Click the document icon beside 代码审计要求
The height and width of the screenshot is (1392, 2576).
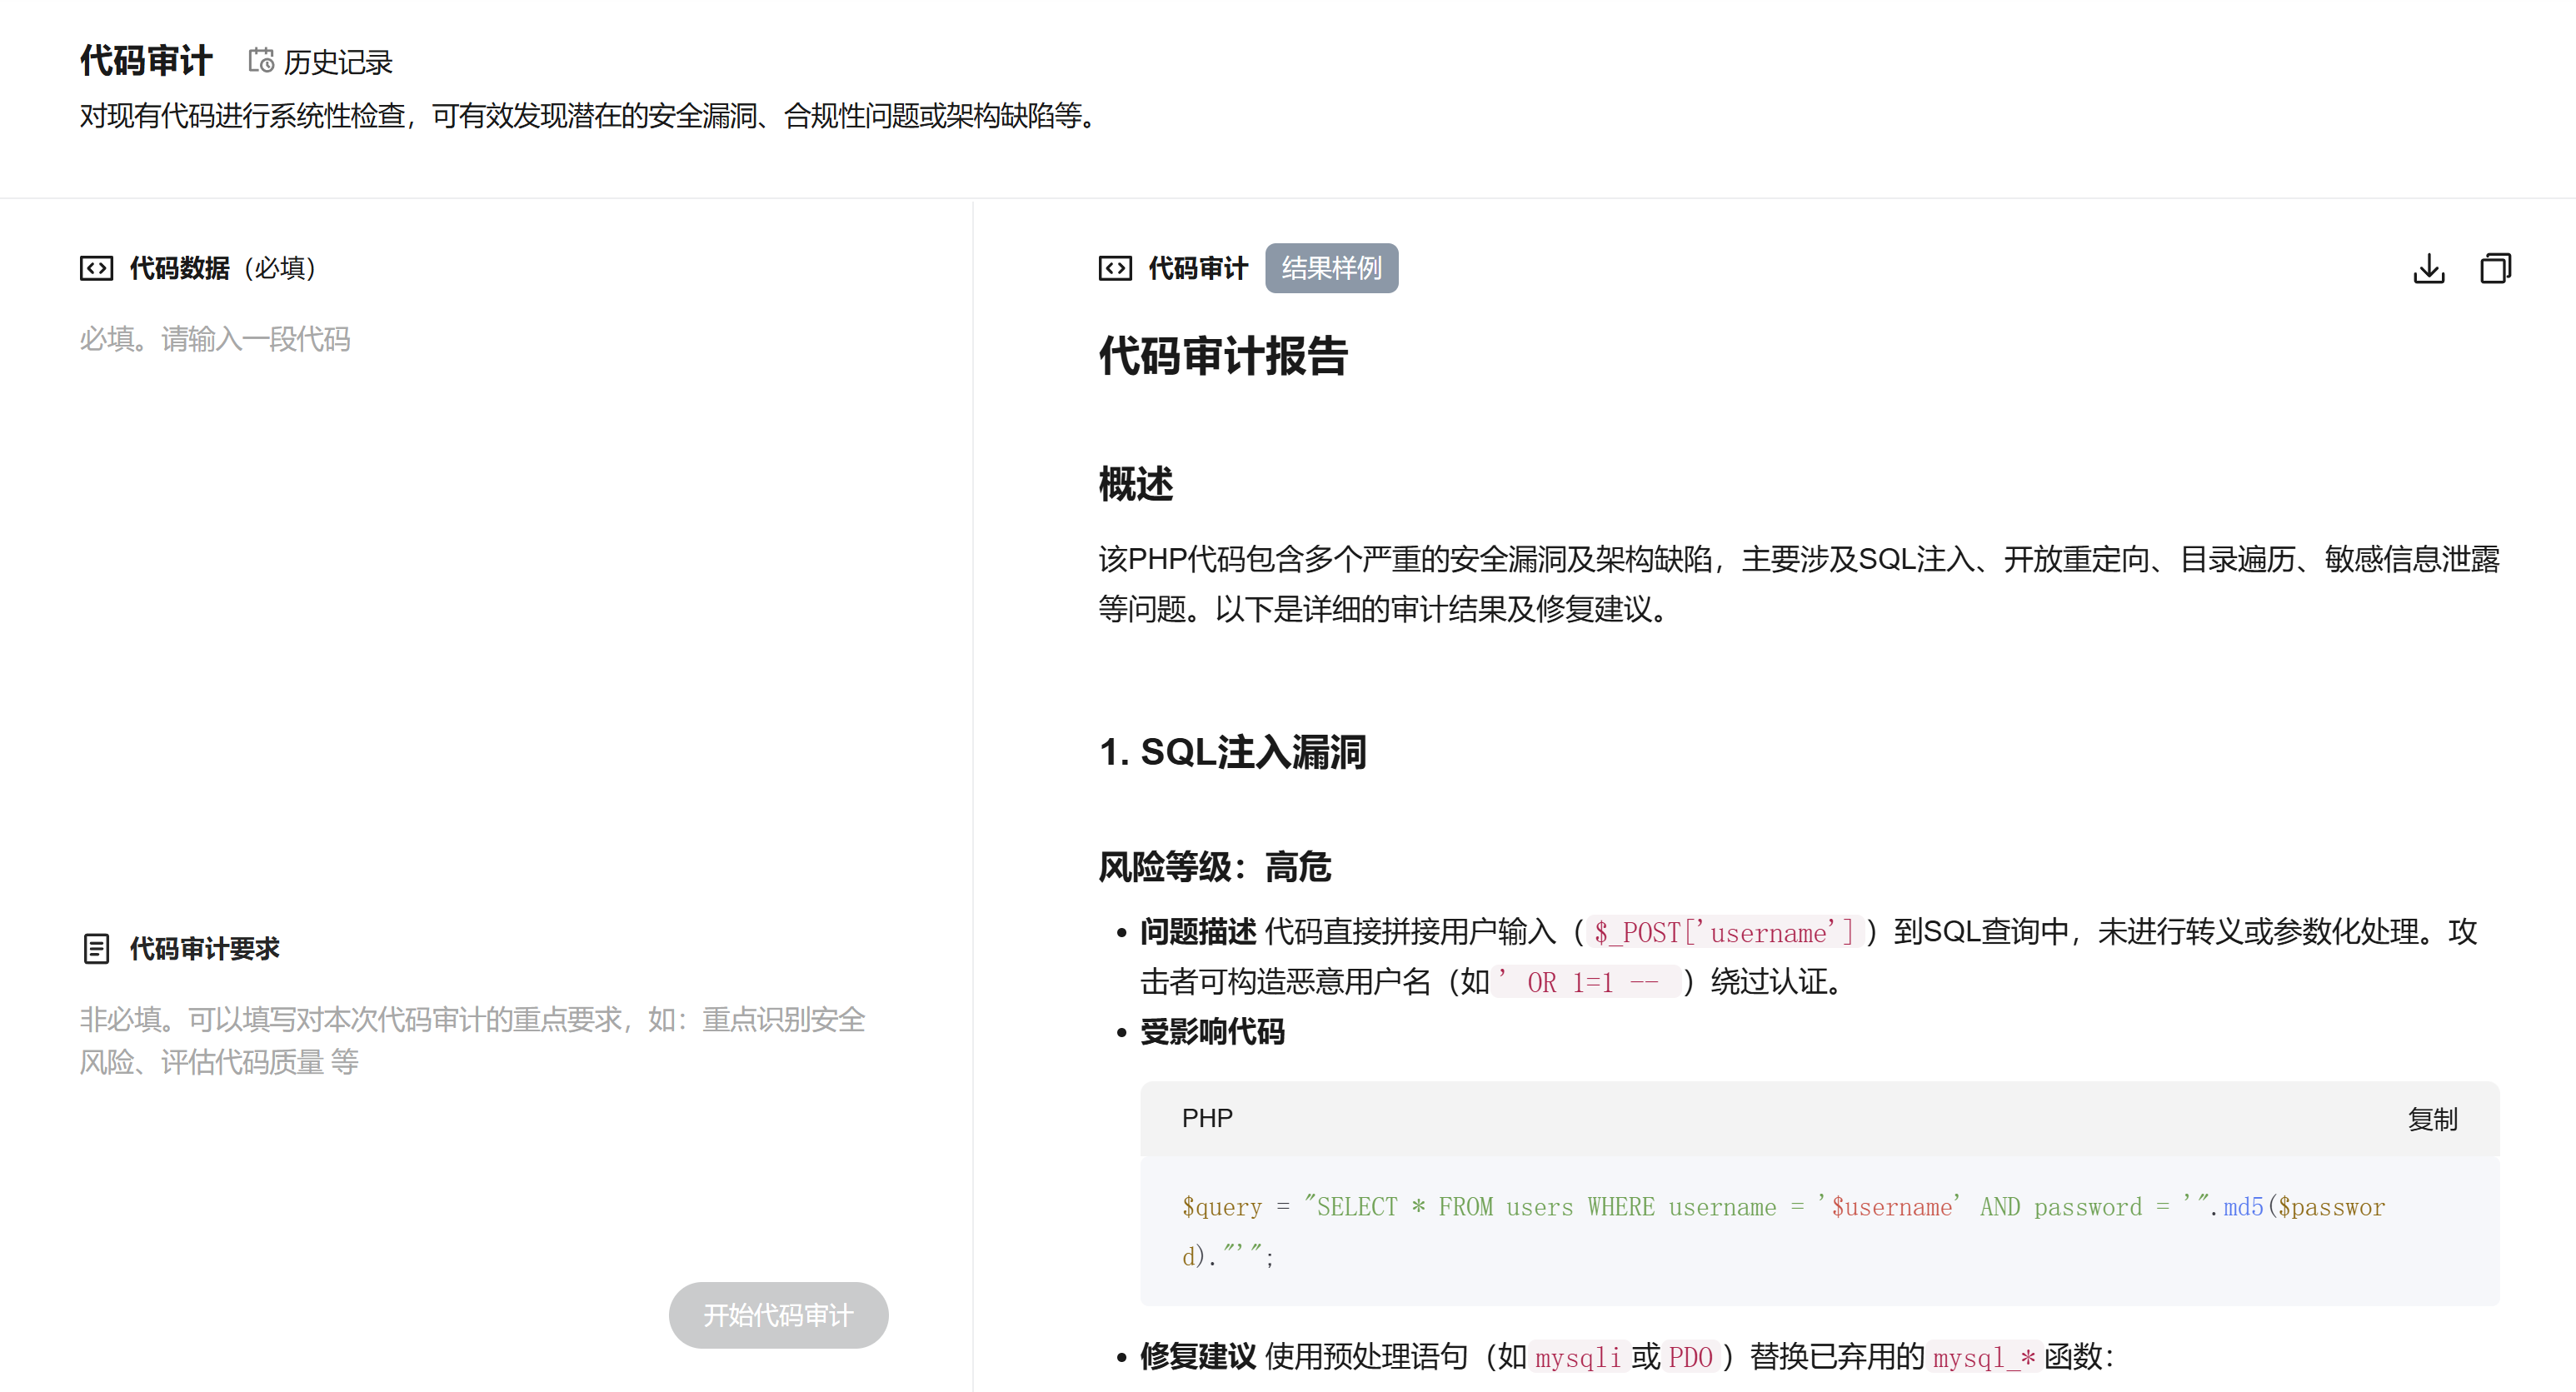(x=96, y=948)
